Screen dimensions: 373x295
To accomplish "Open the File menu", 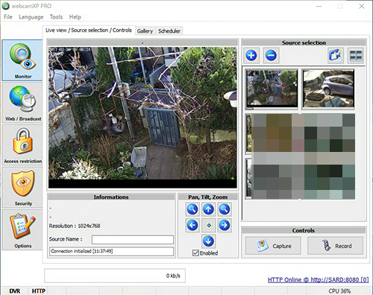I will [8, 17].
